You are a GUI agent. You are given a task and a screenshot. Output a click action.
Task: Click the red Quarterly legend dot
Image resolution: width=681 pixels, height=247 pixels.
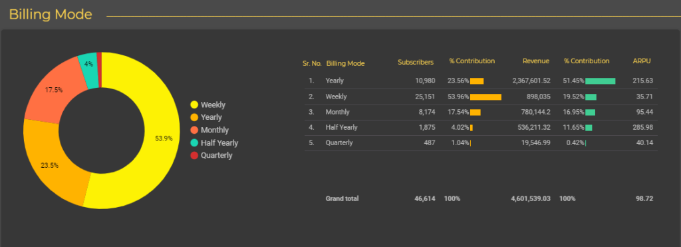pos(194,155)
